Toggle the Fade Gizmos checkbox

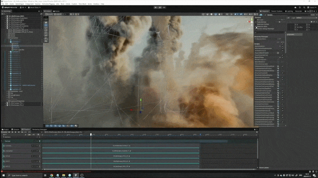click(x=256, y=22)
